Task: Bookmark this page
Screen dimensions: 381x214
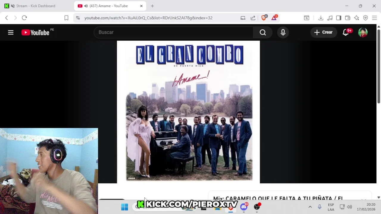Action: pos(66,18)
